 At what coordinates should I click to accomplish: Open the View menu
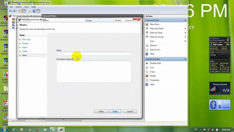click(26, 7)
